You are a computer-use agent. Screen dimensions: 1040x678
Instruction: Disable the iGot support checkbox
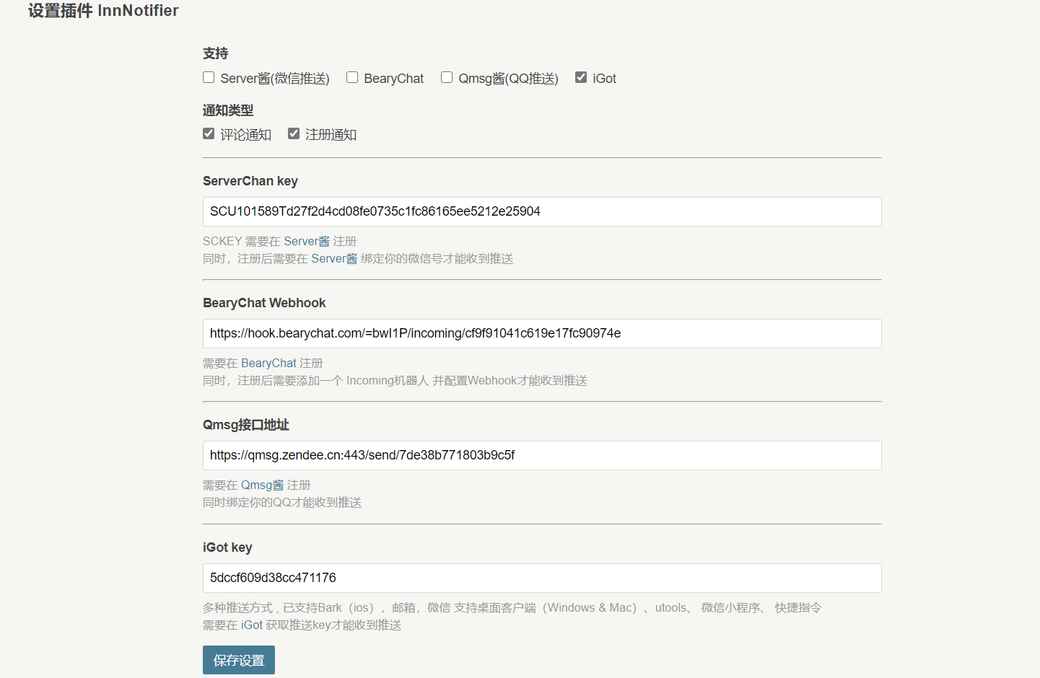581,76
